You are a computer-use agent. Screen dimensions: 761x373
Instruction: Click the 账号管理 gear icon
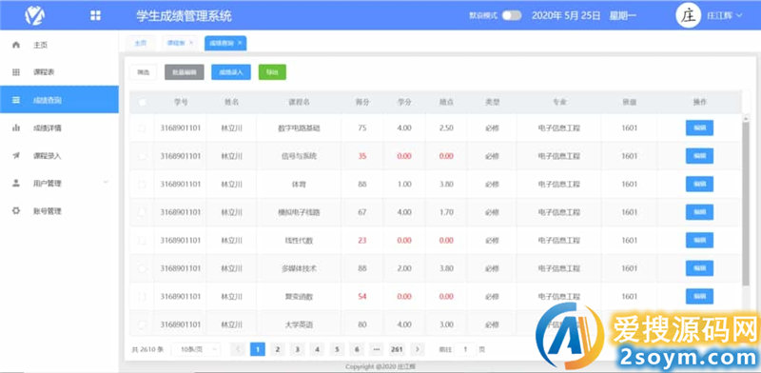16,211
